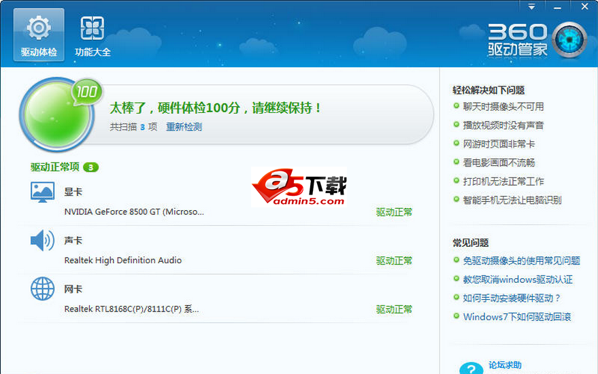Viewport: 598px width, 374px height.
Task: Open the title bar dropdown menu arrow
Action: pyautogui.click(x=531, y=7)
